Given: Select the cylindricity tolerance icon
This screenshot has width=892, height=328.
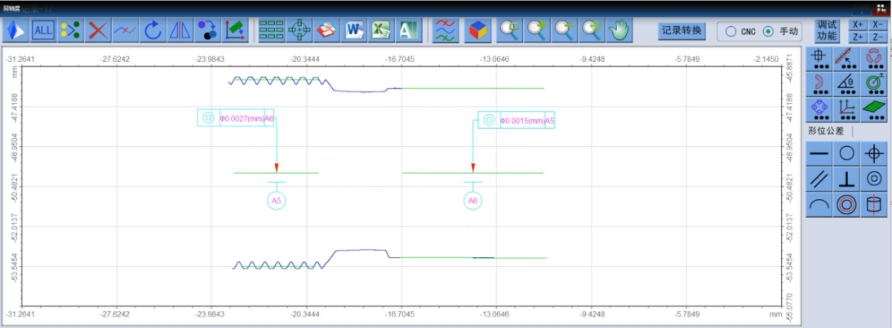Looking at the screenshot, I should tap(874, 205).
